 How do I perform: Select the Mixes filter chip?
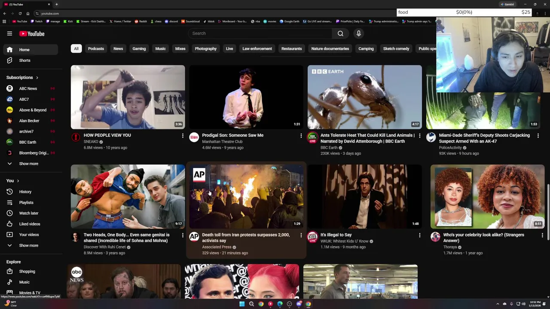180,48
